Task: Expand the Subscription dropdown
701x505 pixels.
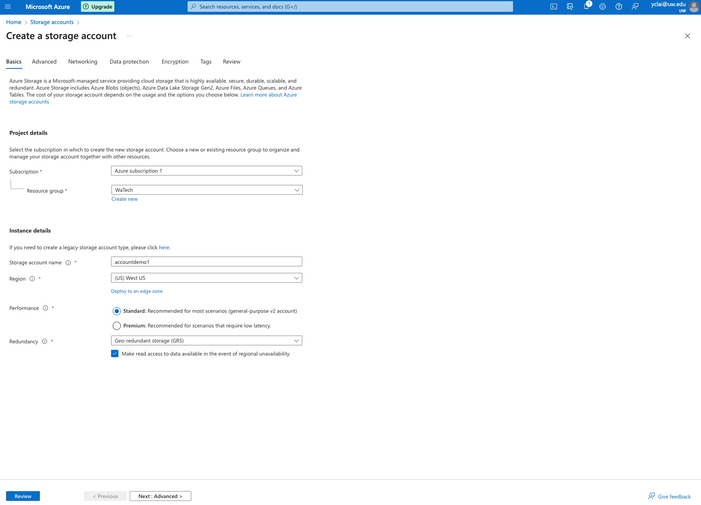Action: pyautogui.click(x=207, y=171)
